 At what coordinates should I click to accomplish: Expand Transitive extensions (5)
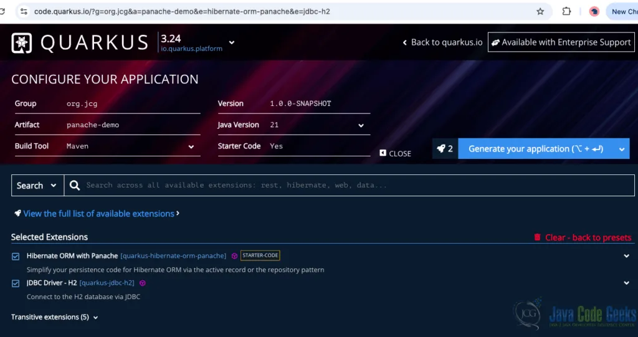55,317
